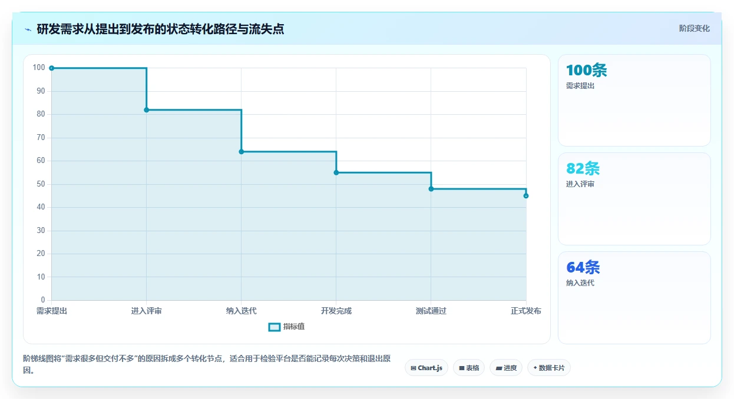Click the 进度 chip
Viewport: 734px width, 399px height.
click(x=506, y=368)
